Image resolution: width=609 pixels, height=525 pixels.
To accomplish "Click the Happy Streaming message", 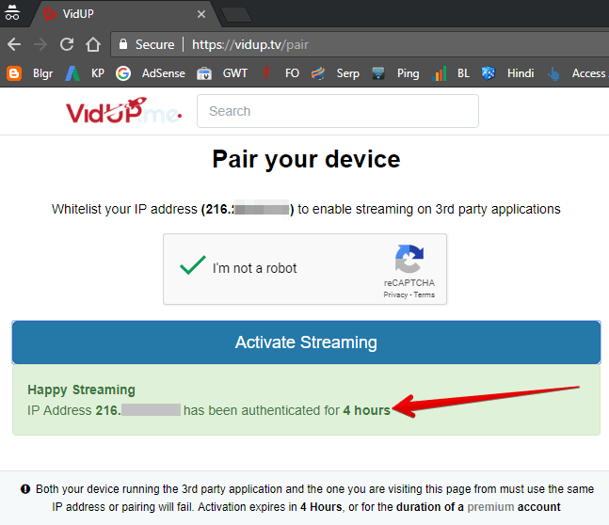I will (81, 390).
